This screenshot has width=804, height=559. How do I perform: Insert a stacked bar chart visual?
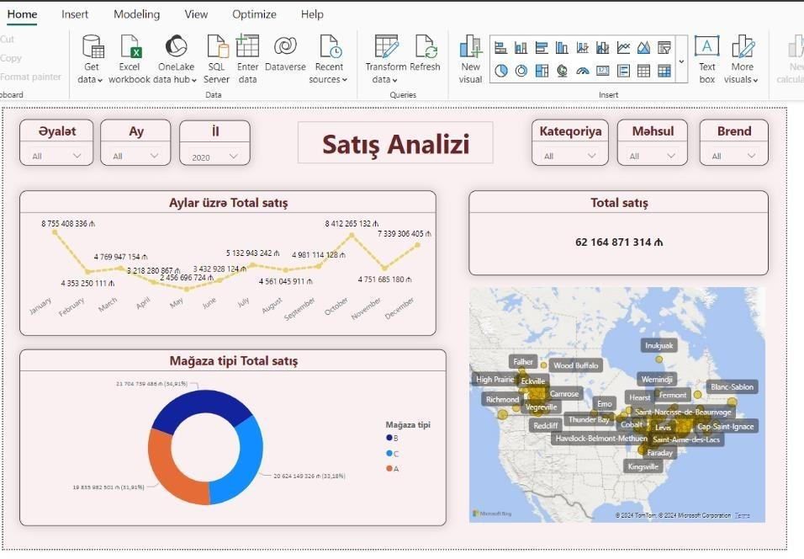pyautogui.click(x=500, y=48)
